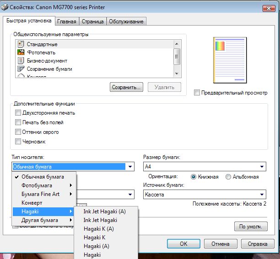Viewport: 280px width, 259px height.
Task: Open help with the Справка button
Action: (x=258, y=243)
